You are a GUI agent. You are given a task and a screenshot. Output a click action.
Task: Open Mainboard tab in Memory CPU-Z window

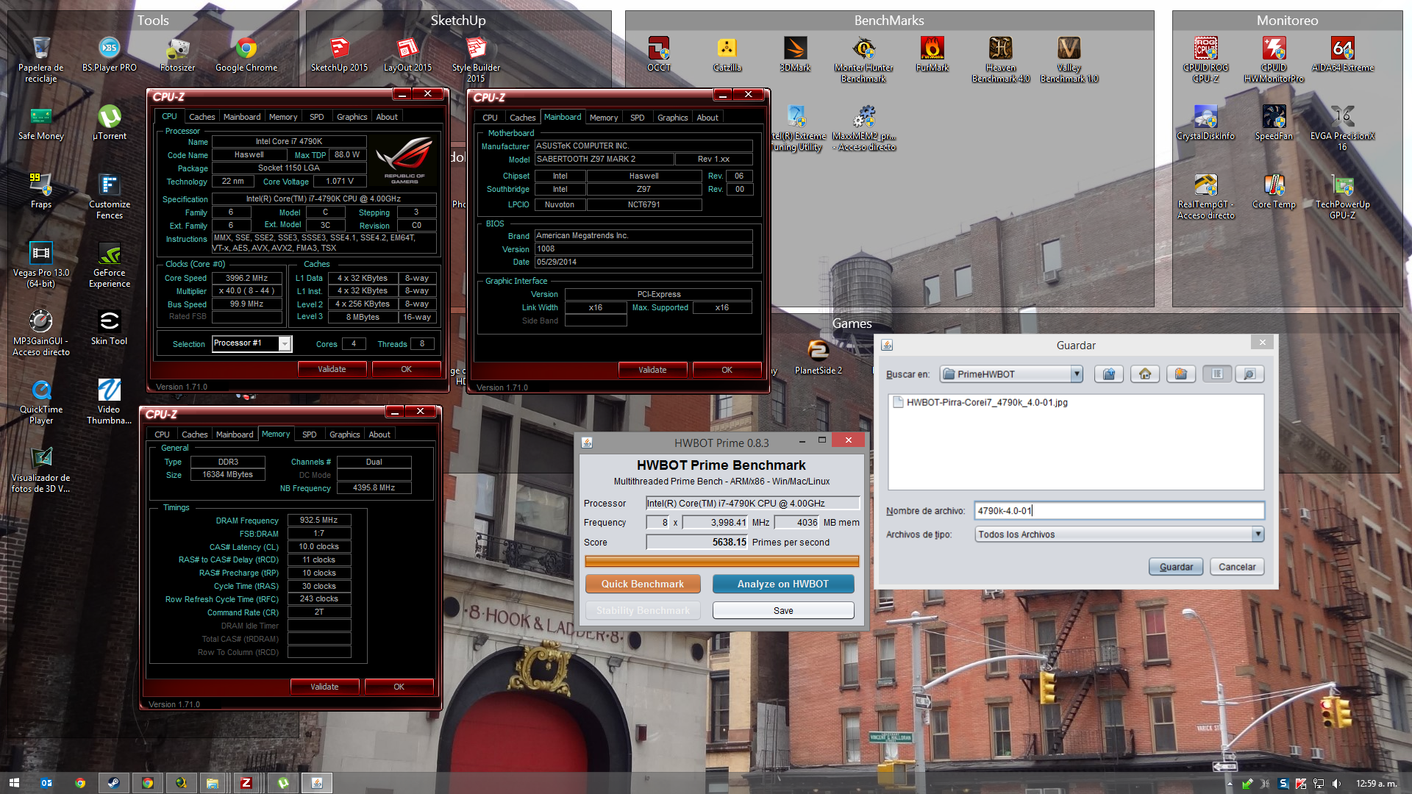coord(235,434)
